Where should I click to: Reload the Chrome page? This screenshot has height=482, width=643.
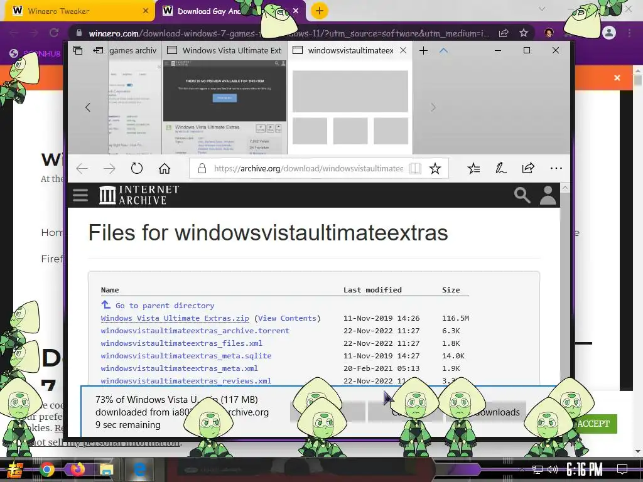tap(54, 33)
